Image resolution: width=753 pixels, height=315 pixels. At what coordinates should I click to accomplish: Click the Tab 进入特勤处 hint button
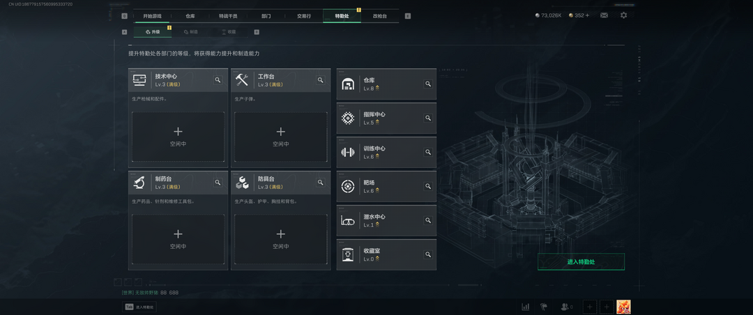coord(139,307)
